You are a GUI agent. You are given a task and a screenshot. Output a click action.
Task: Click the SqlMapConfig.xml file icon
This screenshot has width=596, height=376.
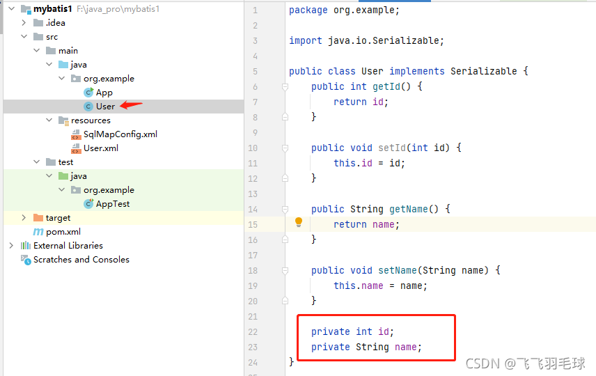click(76, 134)
